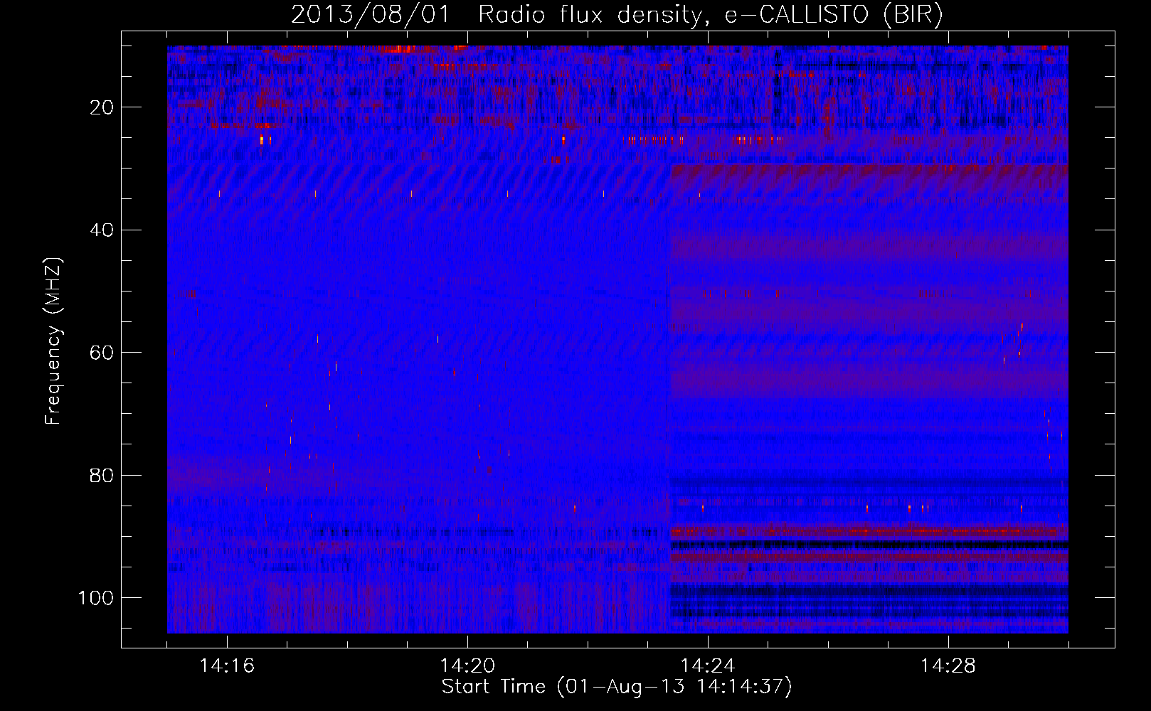Click the 60 MHz frequency tick label
The width and height of the screenshot is (1151, 711).
(x=102, y=353)
